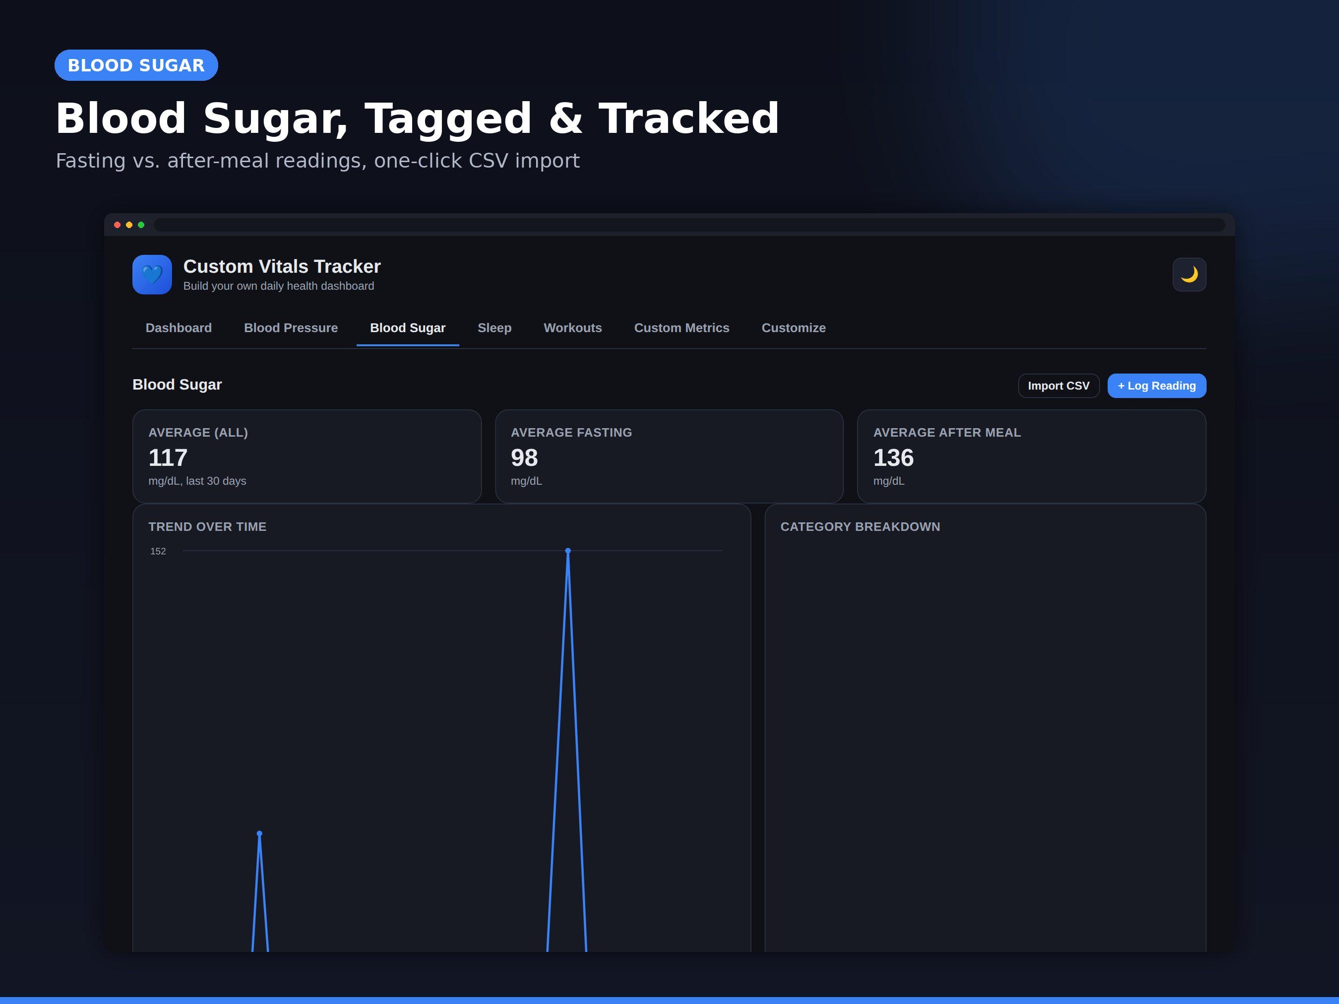
Task: Switch to the Blood Pressure tab
Action: pos(291,328)
